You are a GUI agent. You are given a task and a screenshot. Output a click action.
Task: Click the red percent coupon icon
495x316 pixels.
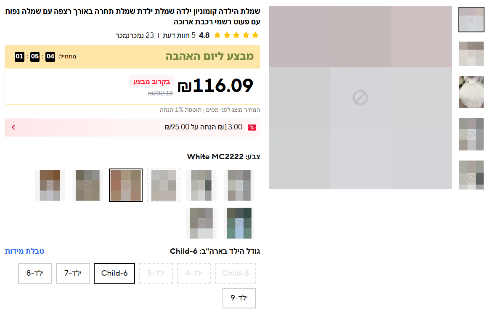coord(252,127)
